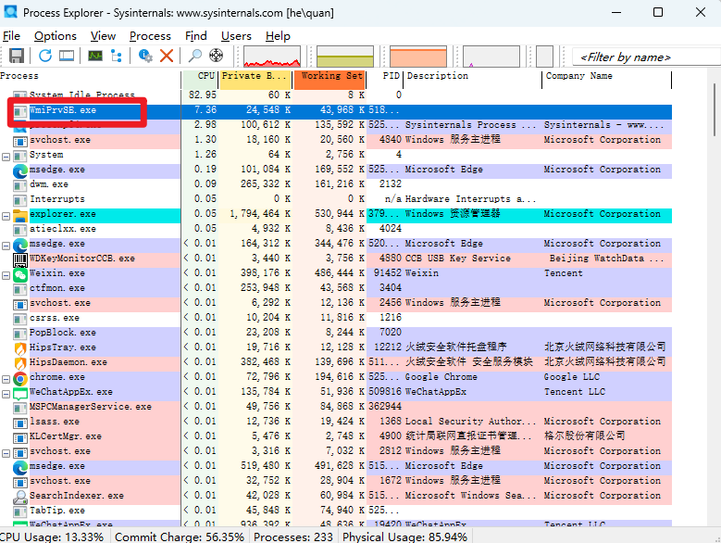Click the Refresh Now toolbar icon

pyautogui.click(x=45, y=57)
